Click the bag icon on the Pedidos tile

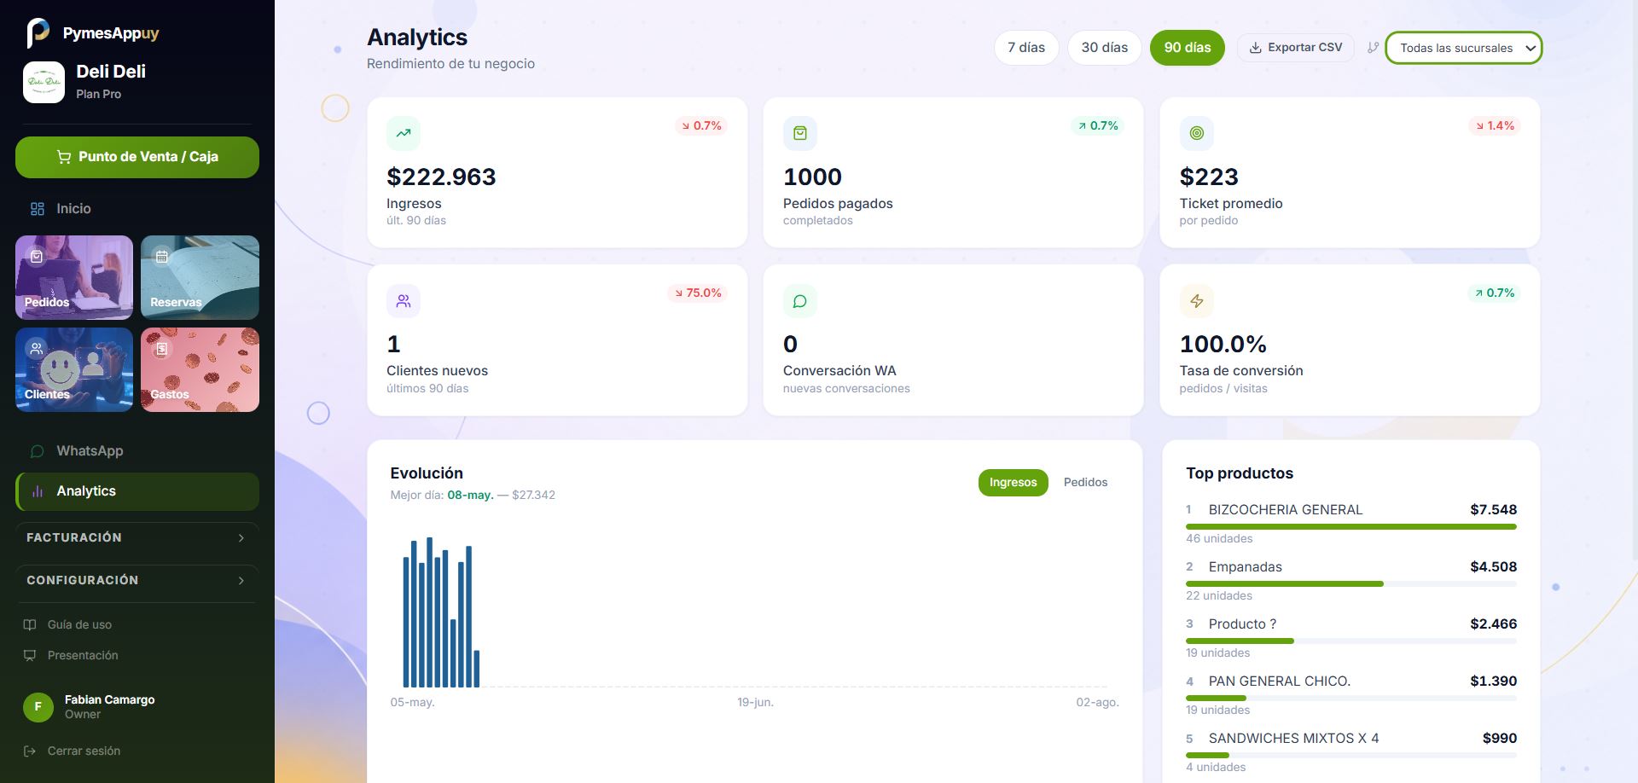tap(37, 257)
